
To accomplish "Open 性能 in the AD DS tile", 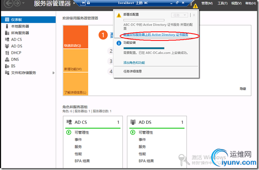I will point(142,154).
